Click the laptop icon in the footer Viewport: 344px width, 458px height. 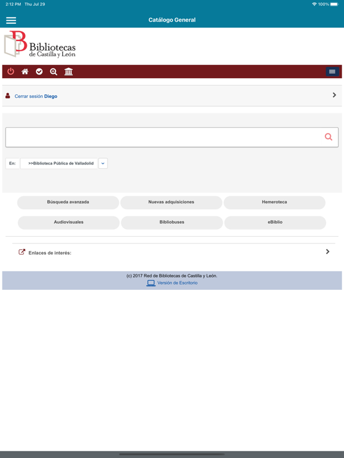[151, 283]
